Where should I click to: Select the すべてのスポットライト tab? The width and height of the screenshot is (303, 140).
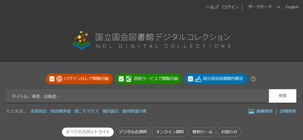pos(88,132)
